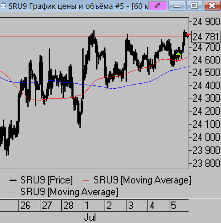
Task: Click the current price label 24 781
Action: 206,37
